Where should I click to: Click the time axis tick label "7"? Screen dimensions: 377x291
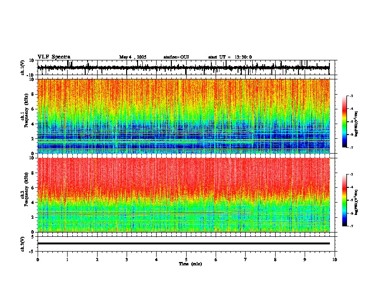tap(246, 260)
